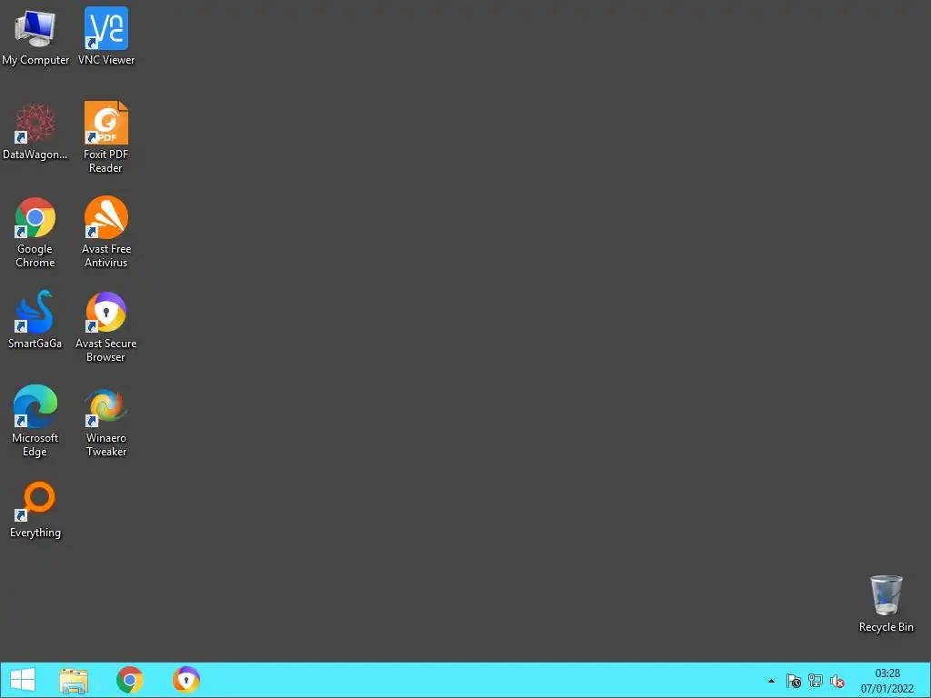The height and width of the screenshot is (698, 931).
Task: Select the Avast Free Antivirus shortcut
Action: pos(106,232)
